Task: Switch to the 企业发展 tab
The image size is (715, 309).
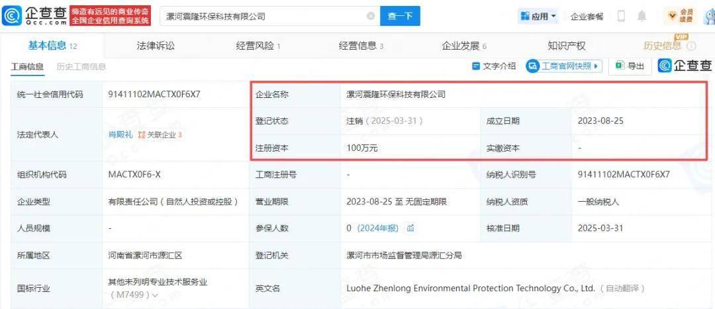Action: click(x=464, y=46)
